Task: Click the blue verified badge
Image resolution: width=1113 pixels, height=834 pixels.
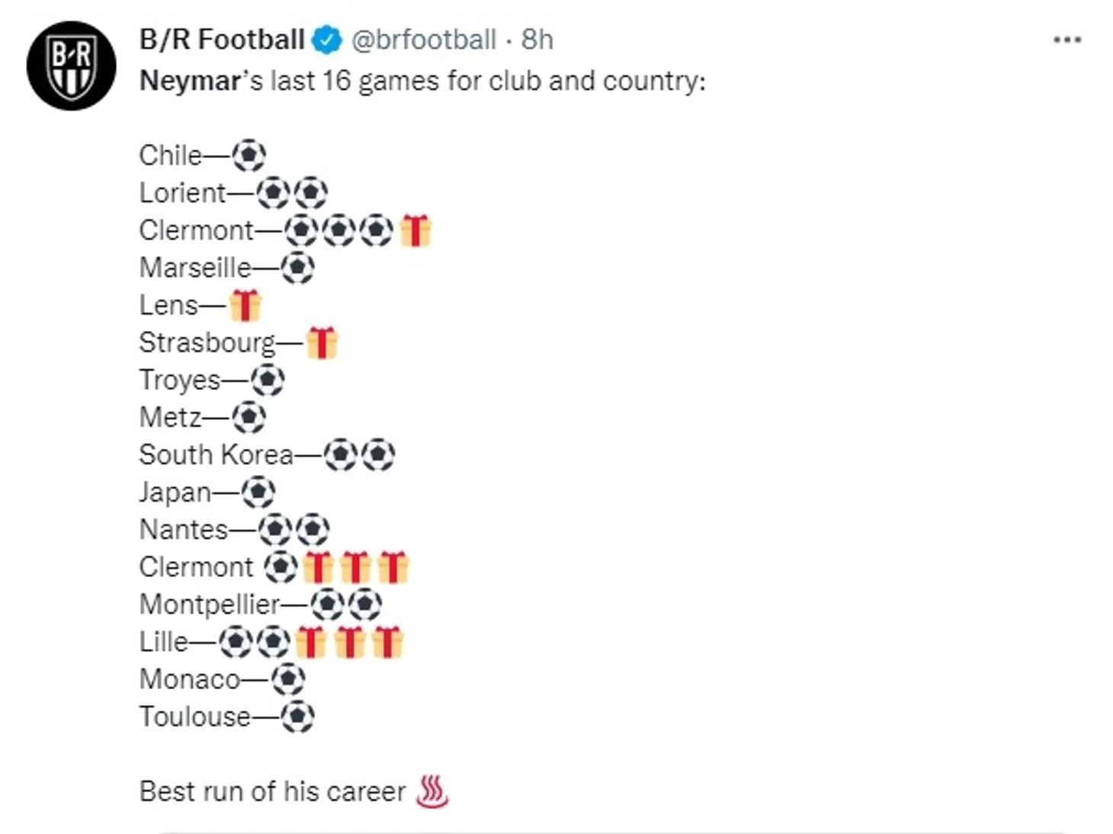Action: [328, 40]
